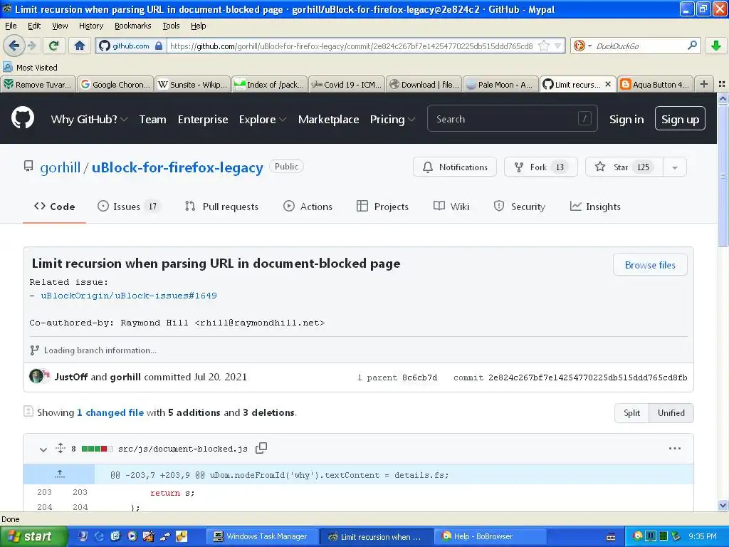Open DuckDuckGo search engine selector
729x547 pixels.
582,46
